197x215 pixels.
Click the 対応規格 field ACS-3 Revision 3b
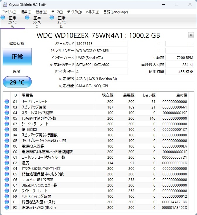(134, 79)
